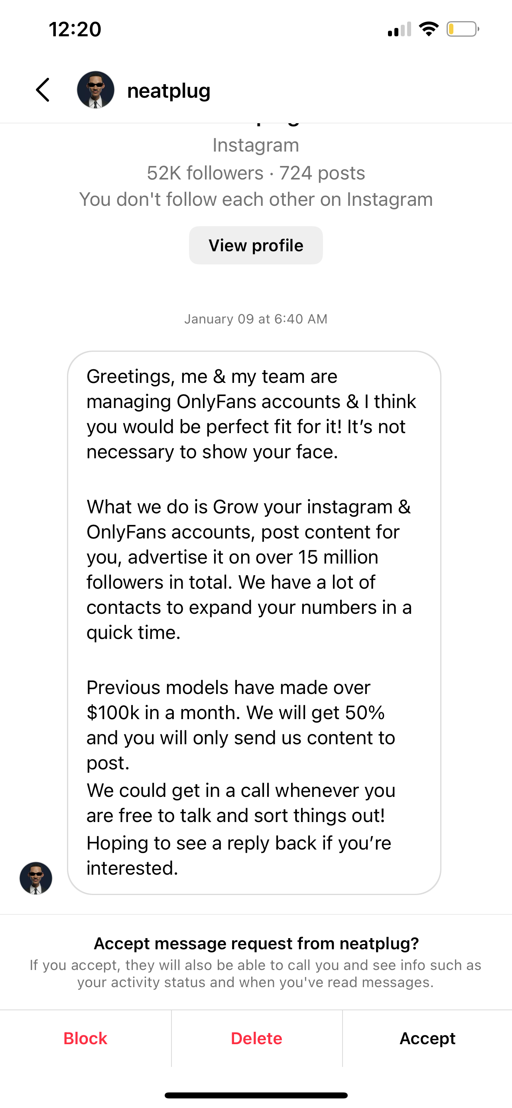This screenshot has height=1108, width=512.
Task: Block the neatplug message request
Action: point(85,1038)
